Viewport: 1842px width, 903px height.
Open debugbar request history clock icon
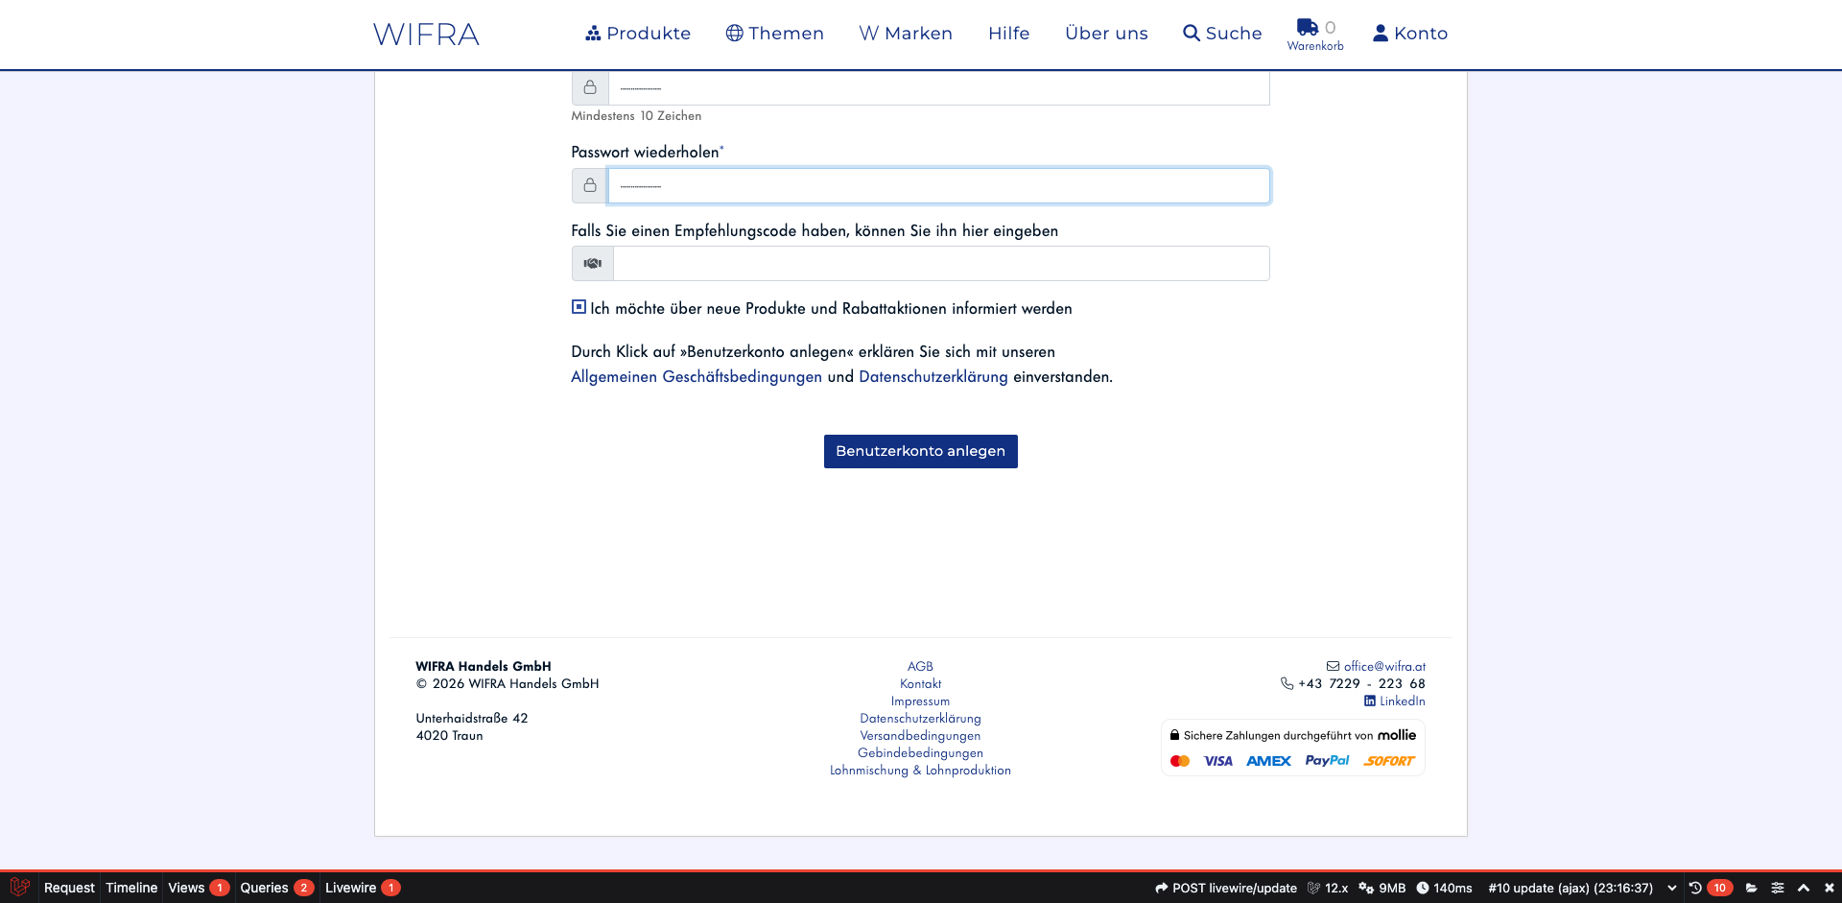(1695, 888)
